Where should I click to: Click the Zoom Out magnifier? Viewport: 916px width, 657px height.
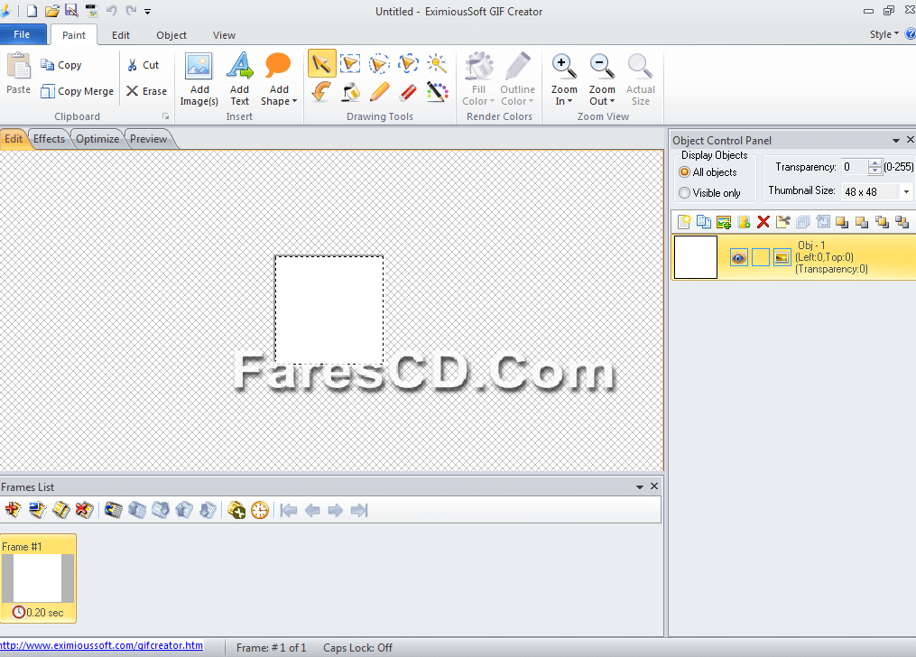602,67
